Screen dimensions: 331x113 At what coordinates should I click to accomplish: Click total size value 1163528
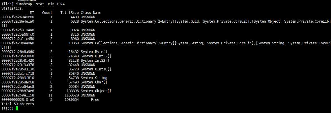(x=71, y=95)
